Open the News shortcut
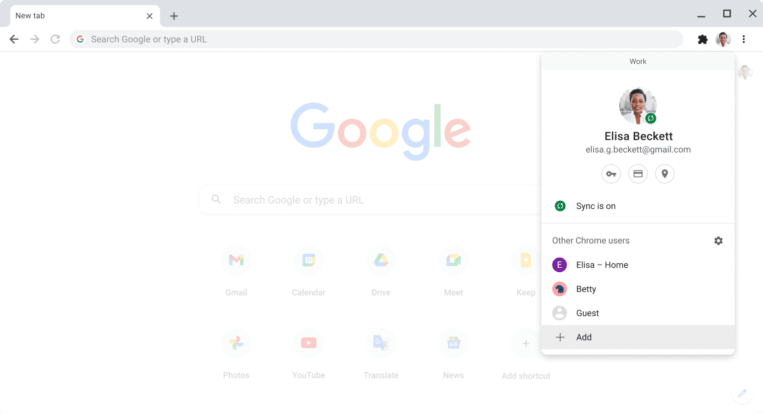 tap(454, 354)
